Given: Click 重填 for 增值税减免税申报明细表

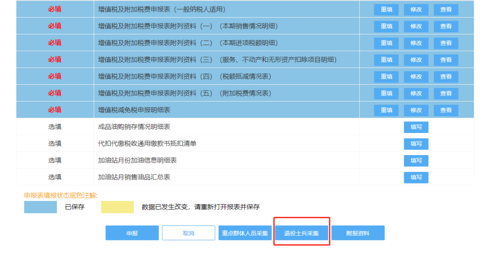Looking at the screenshot, I should [x=386, y=110].
